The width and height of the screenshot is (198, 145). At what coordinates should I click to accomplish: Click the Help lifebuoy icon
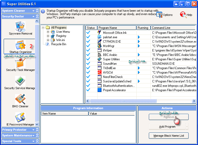pyautogui.click(x=183, y=15)
